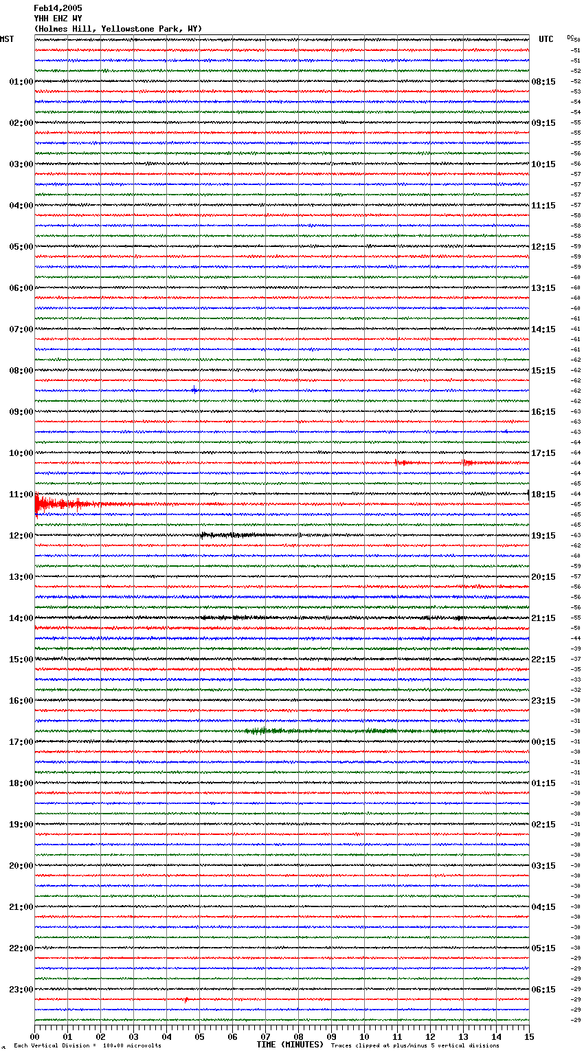This screenshot has width=584, height=1055.
Task: Select the 20:00 MST row label
Action: pos(21,866)
